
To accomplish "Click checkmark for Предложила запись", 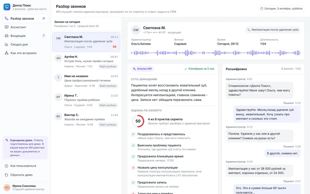I will 133,182.
